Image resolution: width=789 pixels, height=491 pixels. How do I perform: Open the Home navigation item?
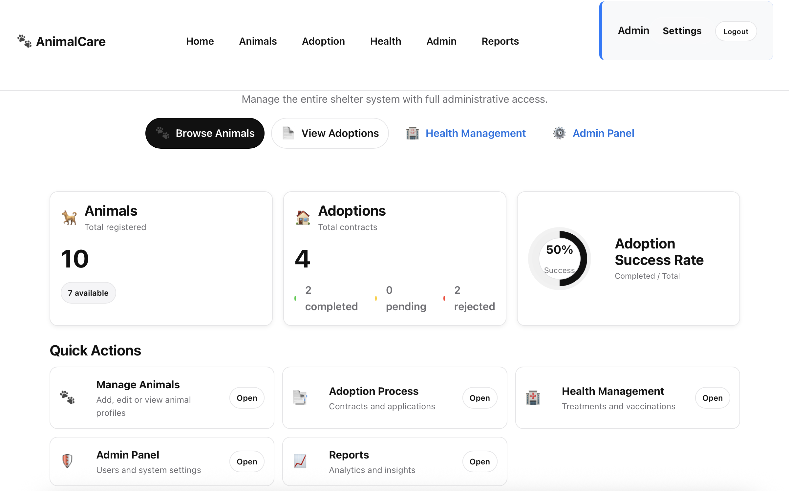click(x=200, y=41)
